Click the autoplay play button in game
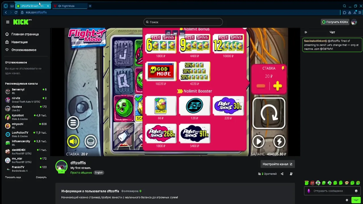This screenshot has height=204, width=363. pos(258,141)
